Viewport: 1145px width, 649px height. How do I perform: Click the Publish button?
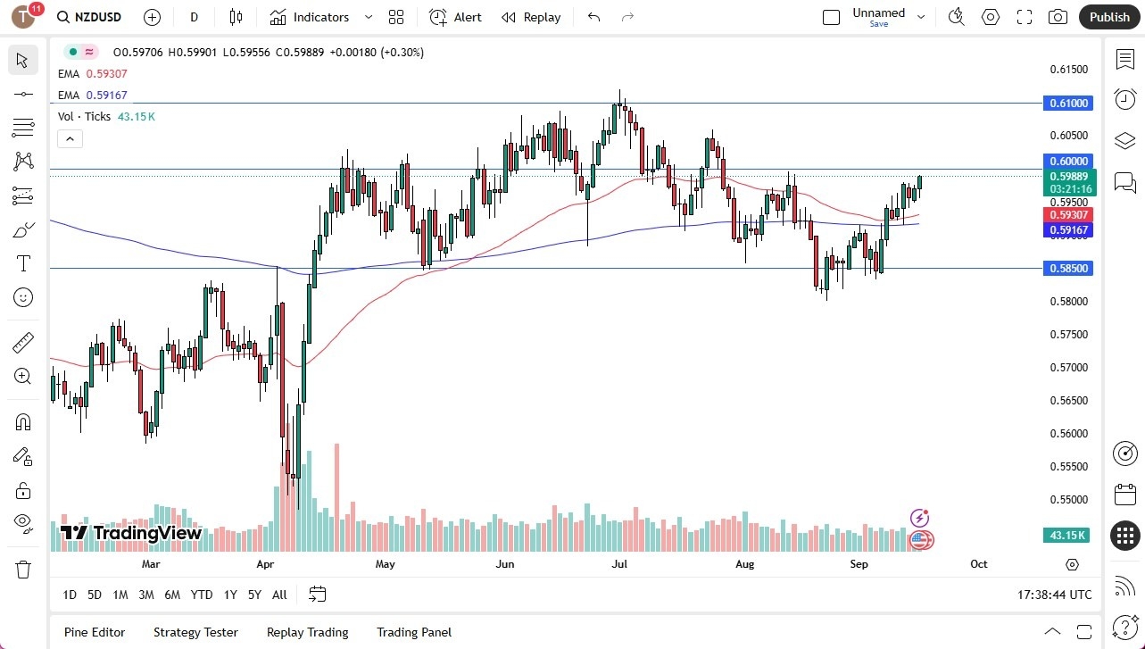pyautogui.click(x=1108, y=16)
